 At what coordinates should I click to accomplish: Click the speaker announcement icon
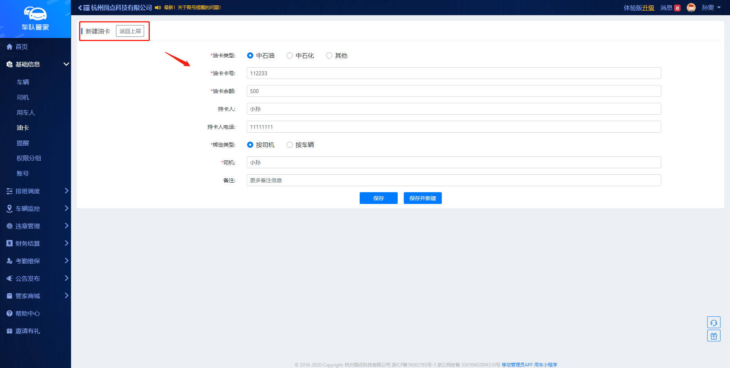pyautogui.click(x=158, y=8)
